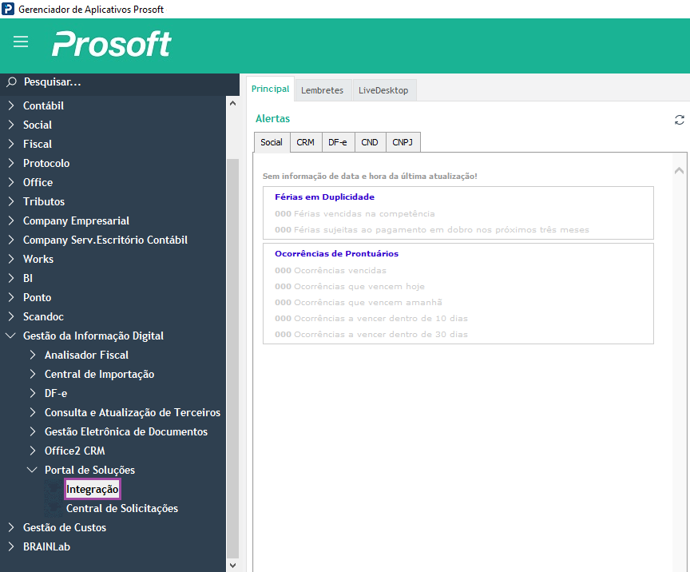Expand Gestão Eletrônica de Documentos
Viewport: 690px width, 572px height.
point(33,431)
